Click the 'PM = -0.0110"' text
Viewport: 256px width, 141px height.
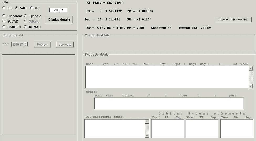(139, 19)
